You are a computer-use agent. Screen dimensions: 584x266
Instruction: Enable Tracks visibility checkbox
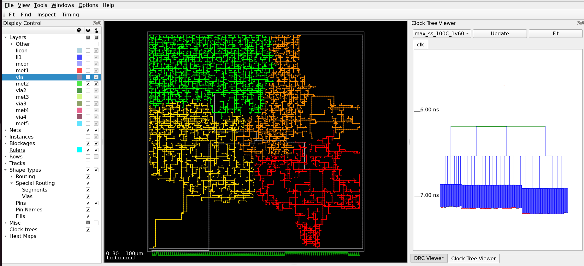tap(88, 163)
